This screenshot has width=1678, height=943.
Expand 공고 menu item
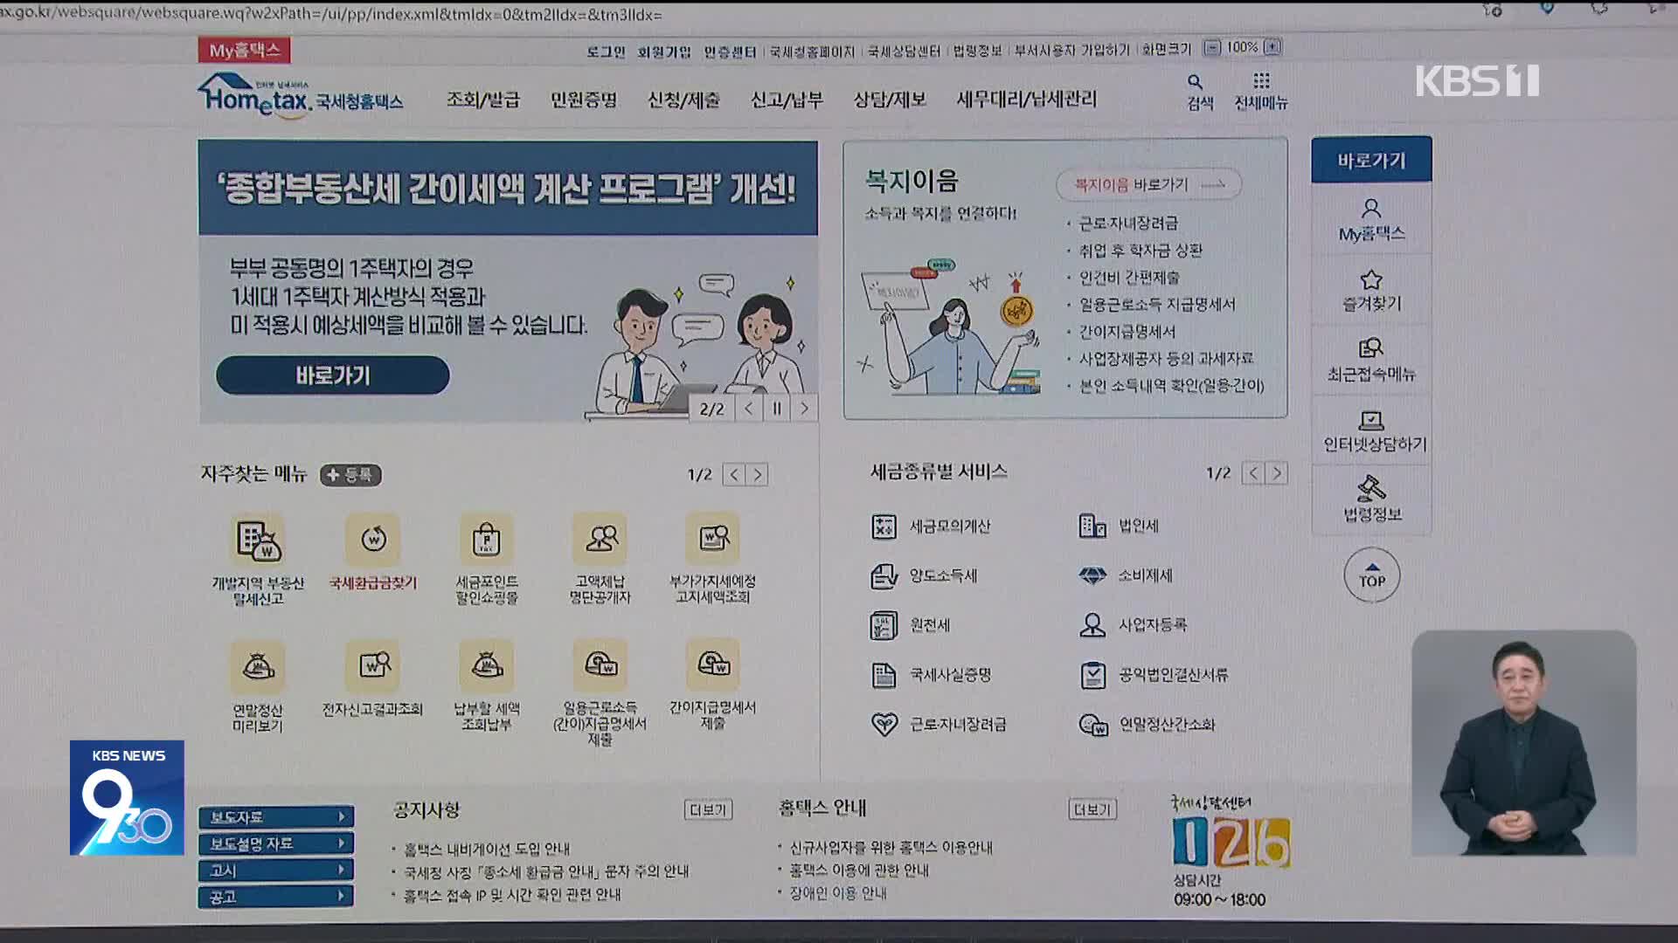(276, 897)
